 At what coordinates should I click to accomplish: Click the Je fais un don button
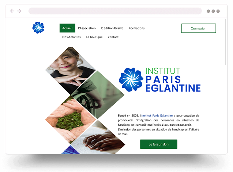(x=159, y=144)
